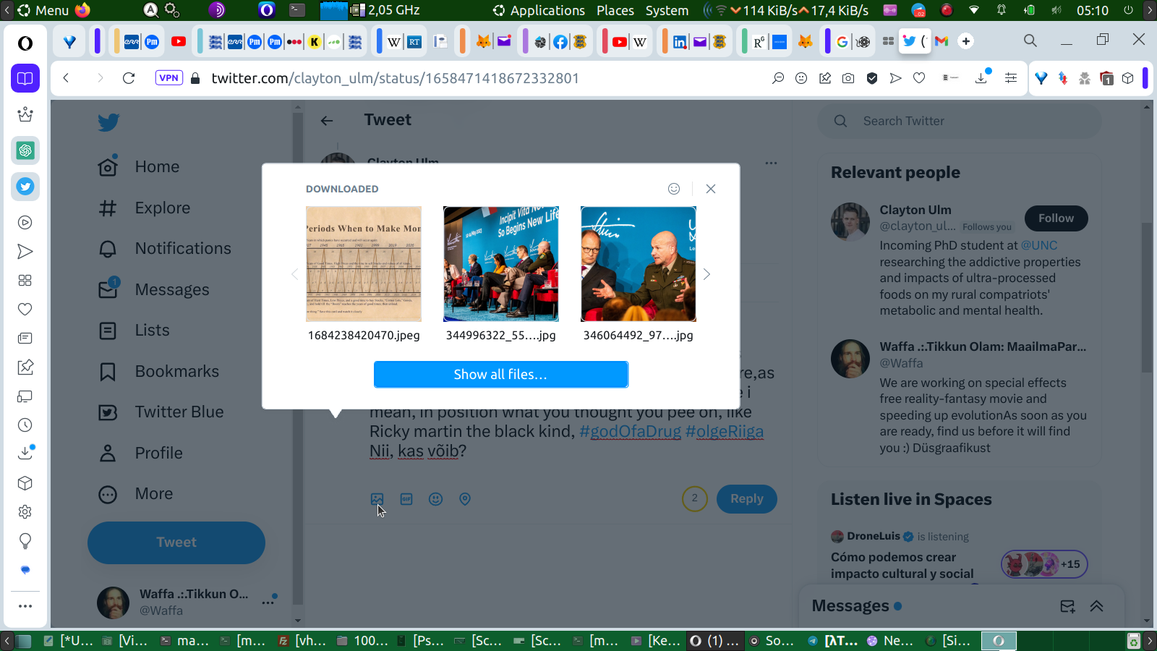Open Player icon in Opera sidebar
Image resolution: width=1157 pixels, height=651 pixels.
click(25, 223)
